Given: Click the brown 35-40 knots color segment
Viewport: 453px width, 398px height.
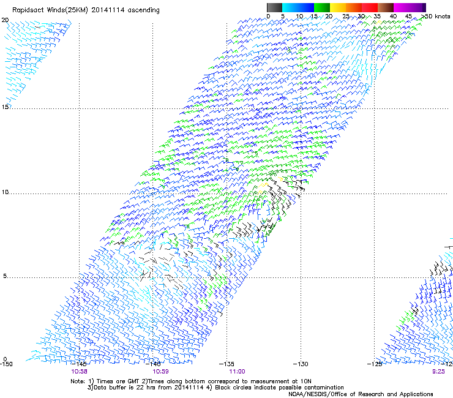Looking at the screenshot, I should point(386,7).
